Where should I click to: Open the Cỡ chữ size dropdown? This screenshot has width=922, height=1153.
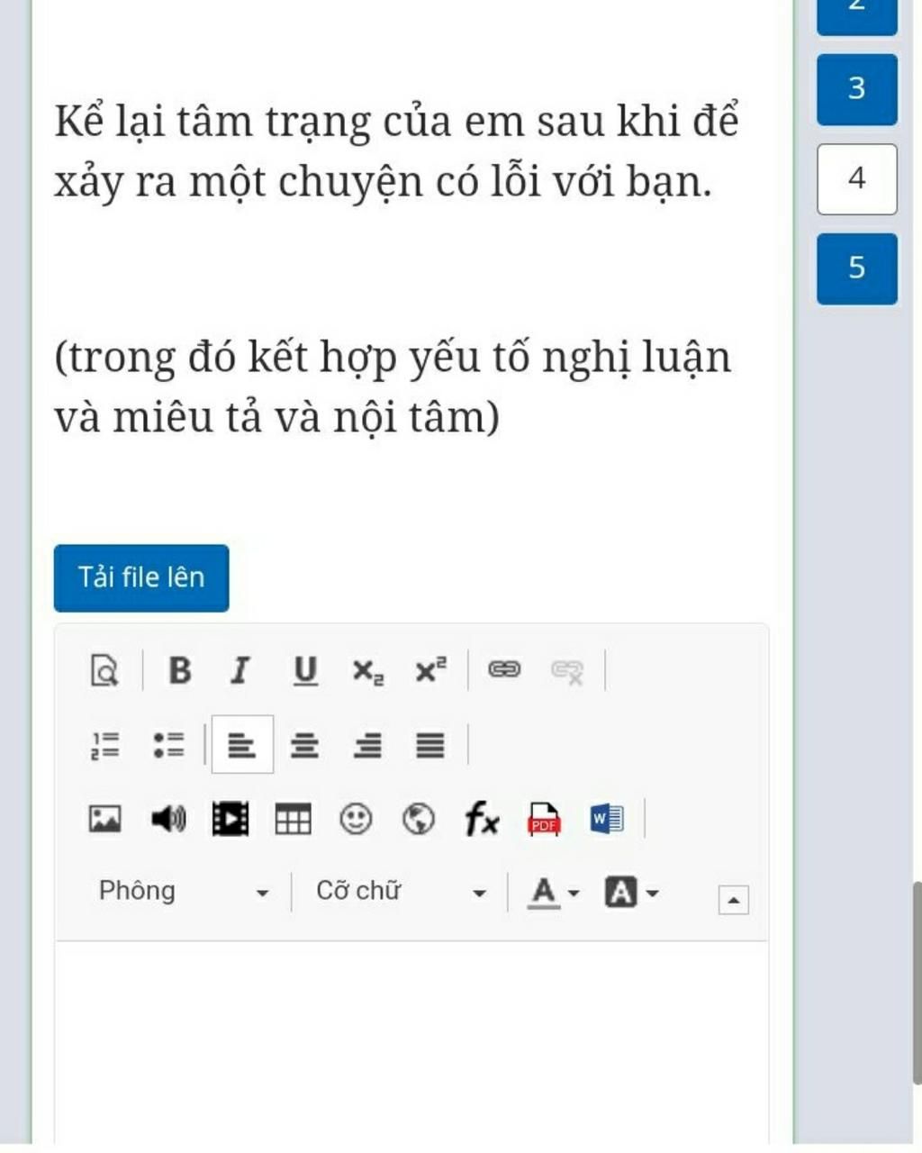(x=396, y=892)
